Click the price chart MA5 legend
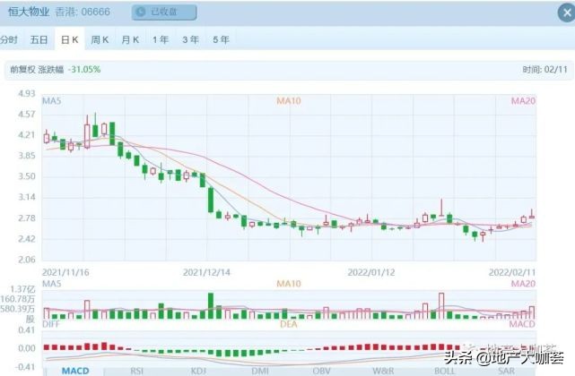Viewport: 575px width, 376px height. [x=52, y=100]
